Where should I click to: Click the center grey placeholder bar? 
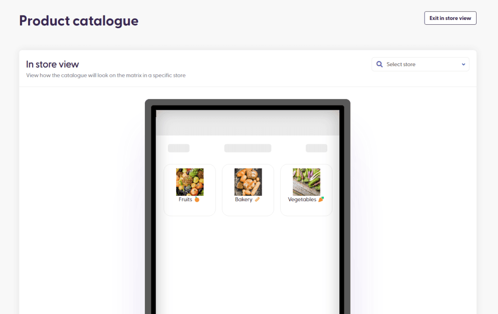[x=248, y=148]
